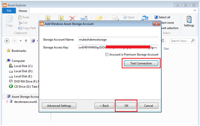The height and width of the screenshot is (126, 200).
Task: Maximize the Azure Explorer window
Action: click(186, 5)
